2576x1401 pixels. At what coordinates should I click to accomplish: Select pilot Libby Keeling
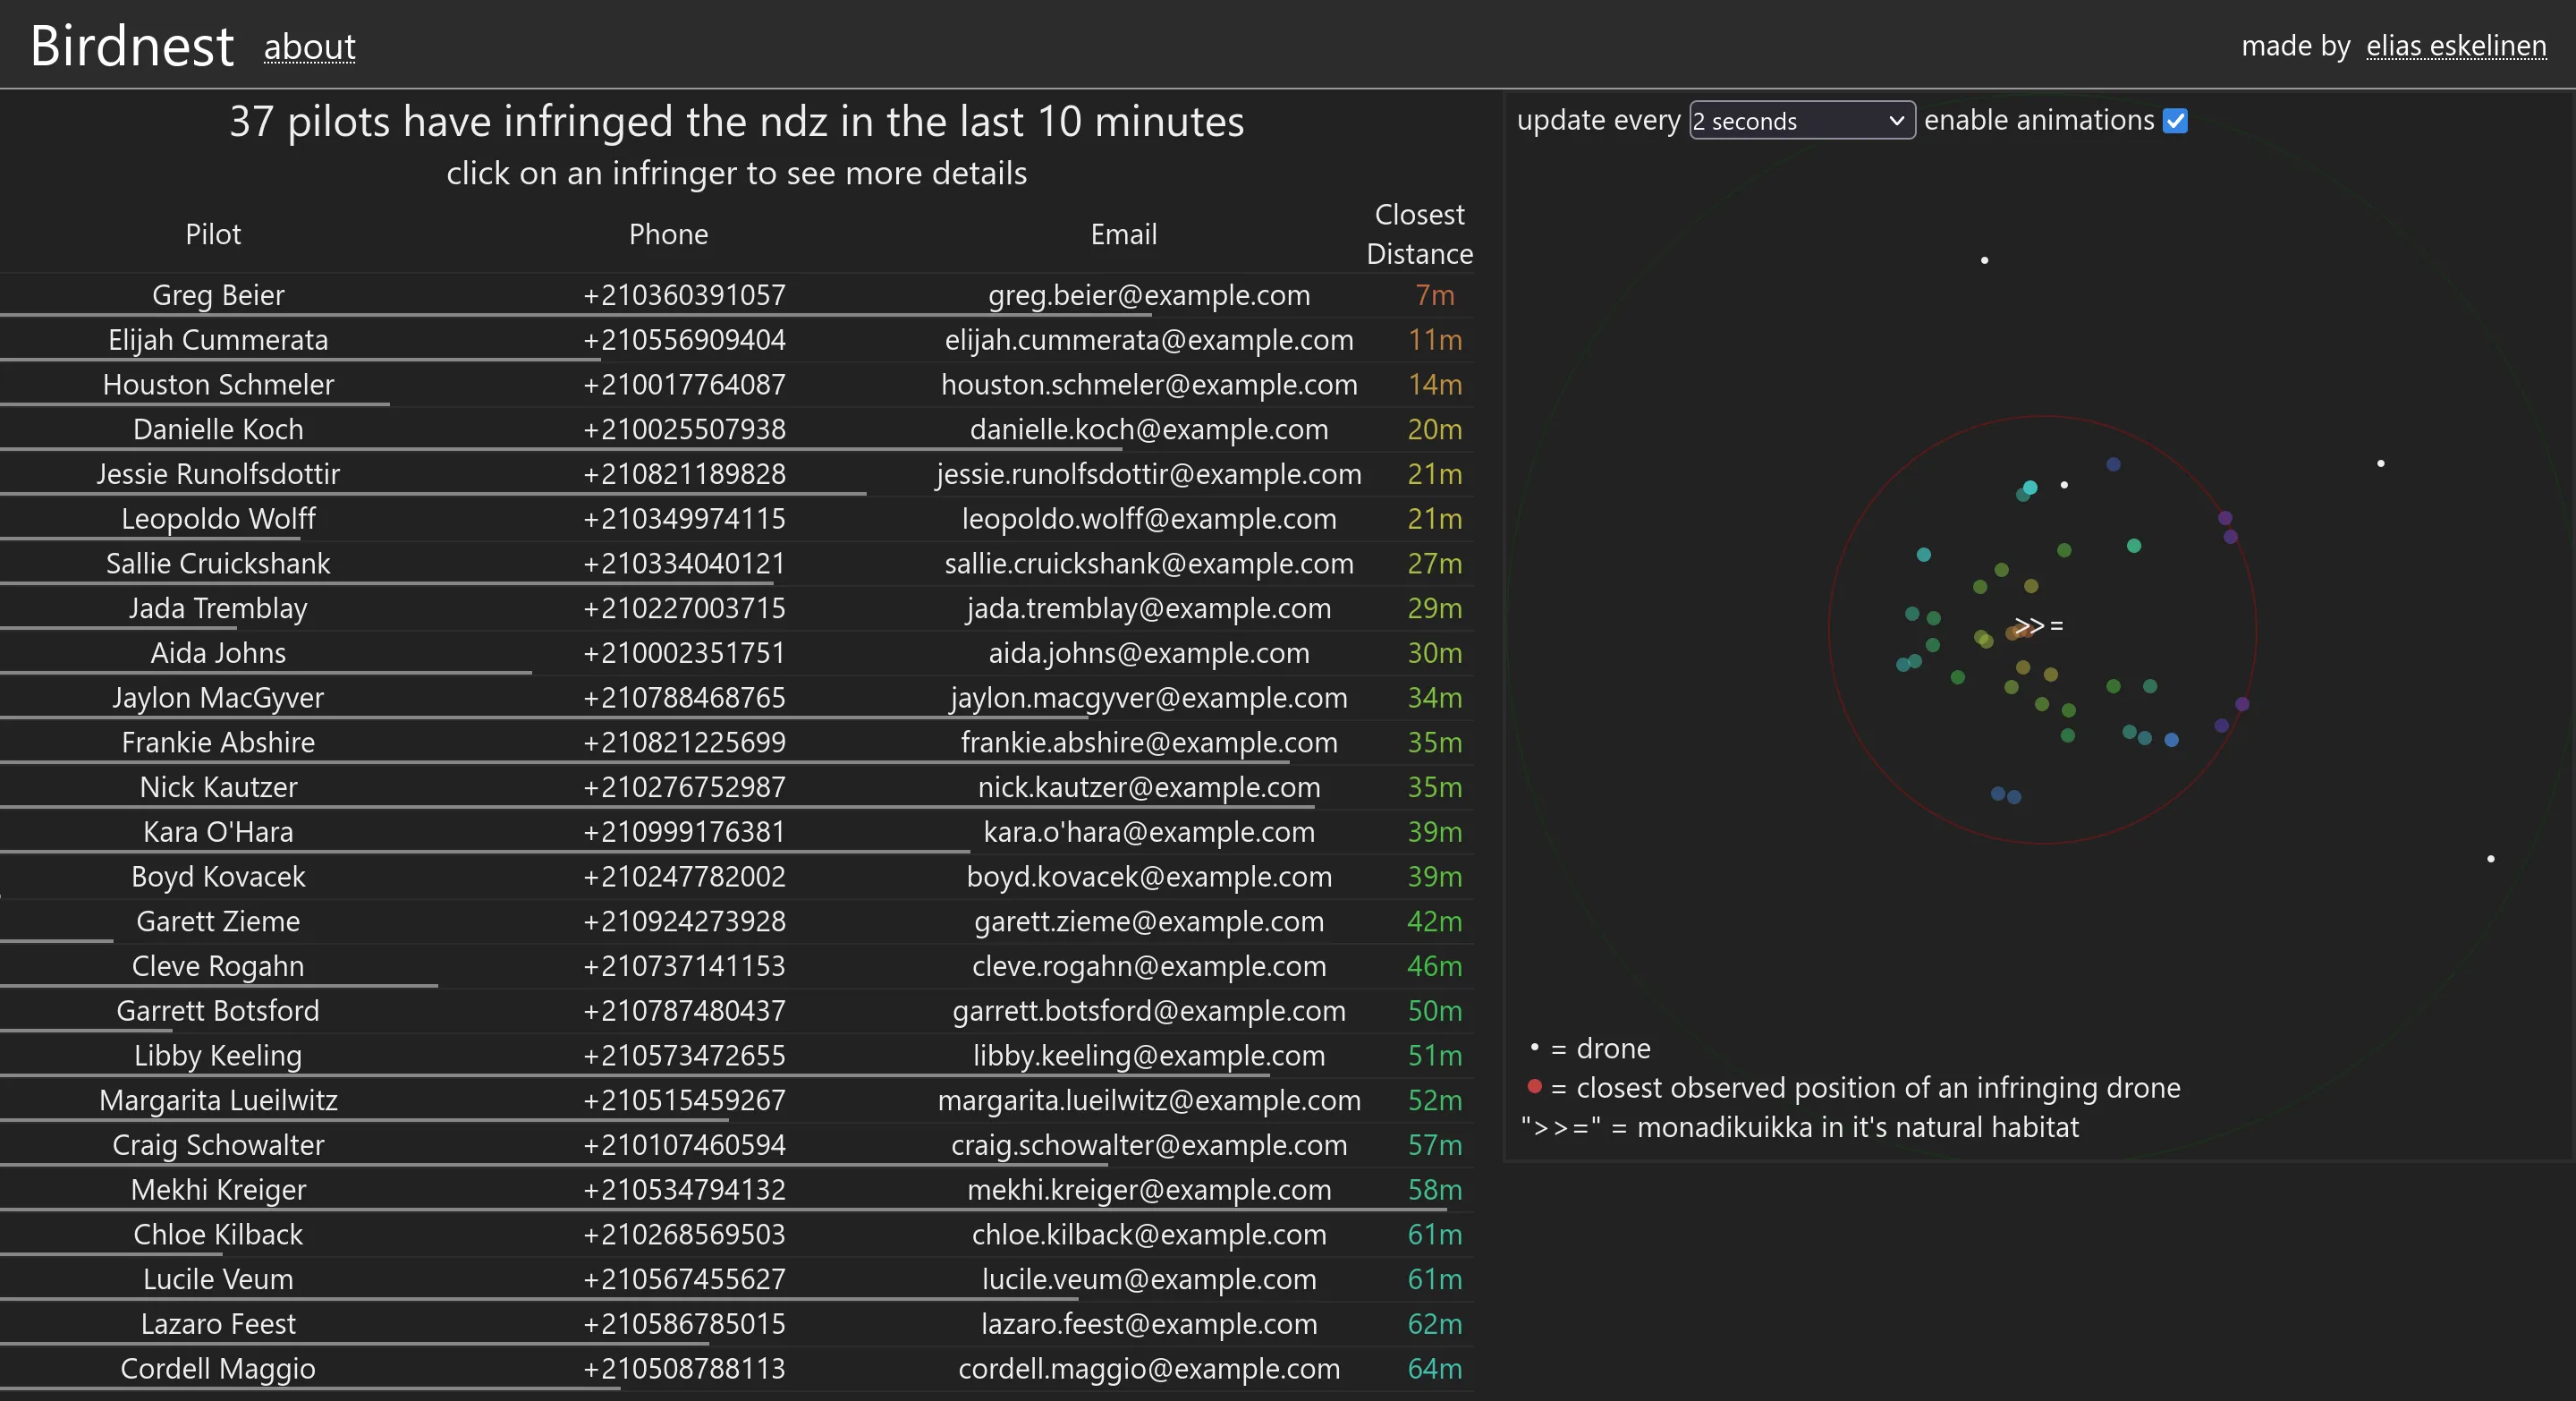pyautogui.click(x=218, y=1055)
